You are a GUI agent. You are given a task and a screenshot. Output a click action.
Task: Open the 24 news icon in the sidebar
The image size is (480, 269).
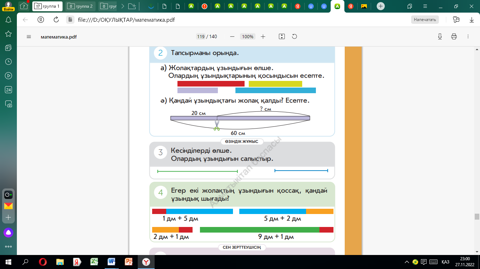(8, 90)
